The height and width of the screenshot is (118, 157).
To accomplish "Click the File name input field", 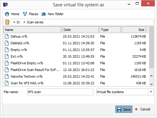I will click(60, 92).
